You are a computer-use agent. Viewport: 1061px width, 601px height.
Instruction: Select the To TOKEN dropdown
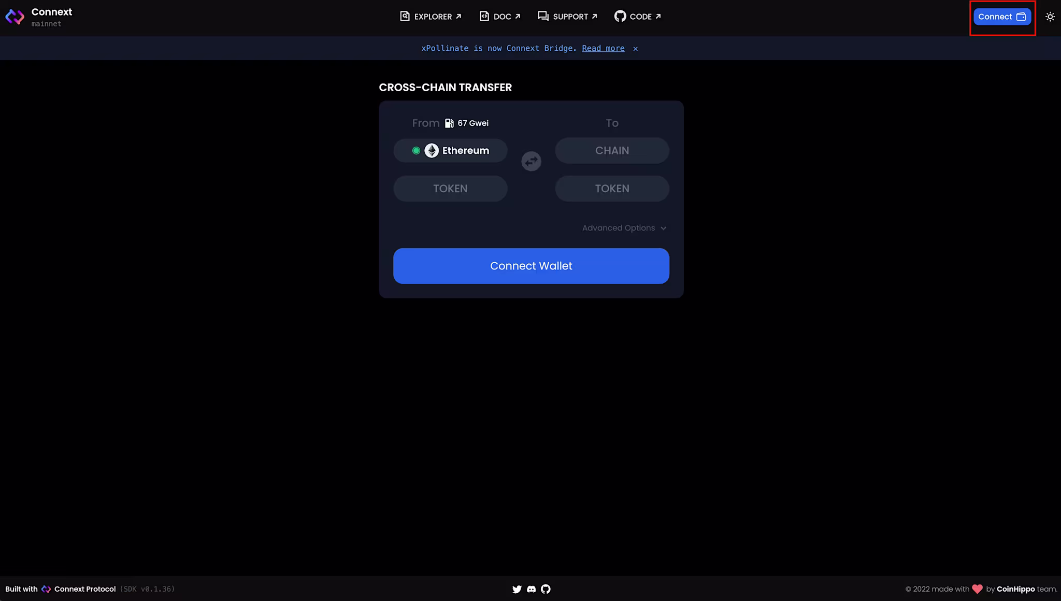point(612,189)
